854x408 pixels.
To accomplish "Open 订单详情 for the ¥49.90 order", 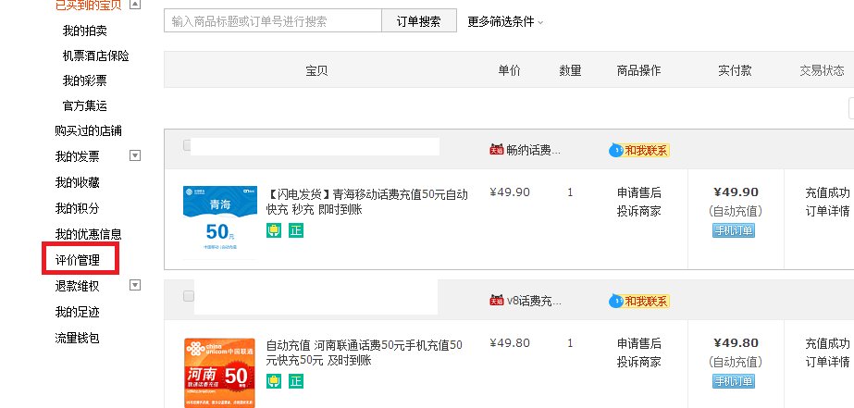I will pos(828,211).
